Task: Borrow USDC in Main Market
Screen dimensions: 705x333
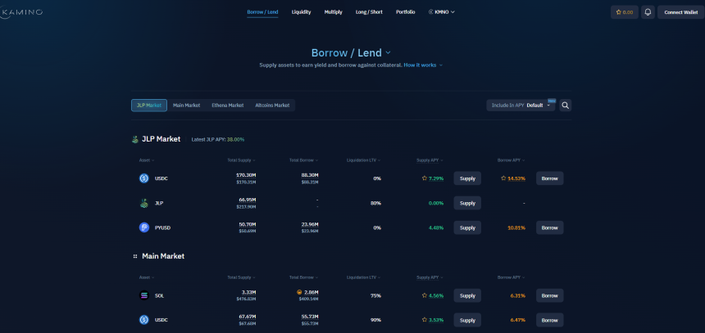Action: pyautogui.click(x=549, y=320)
